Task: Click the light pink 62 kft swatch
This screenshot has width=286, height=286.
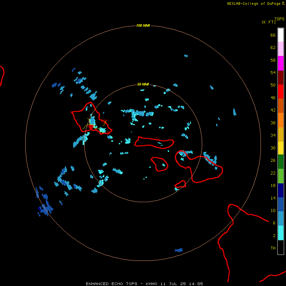Action: (281, 49)
